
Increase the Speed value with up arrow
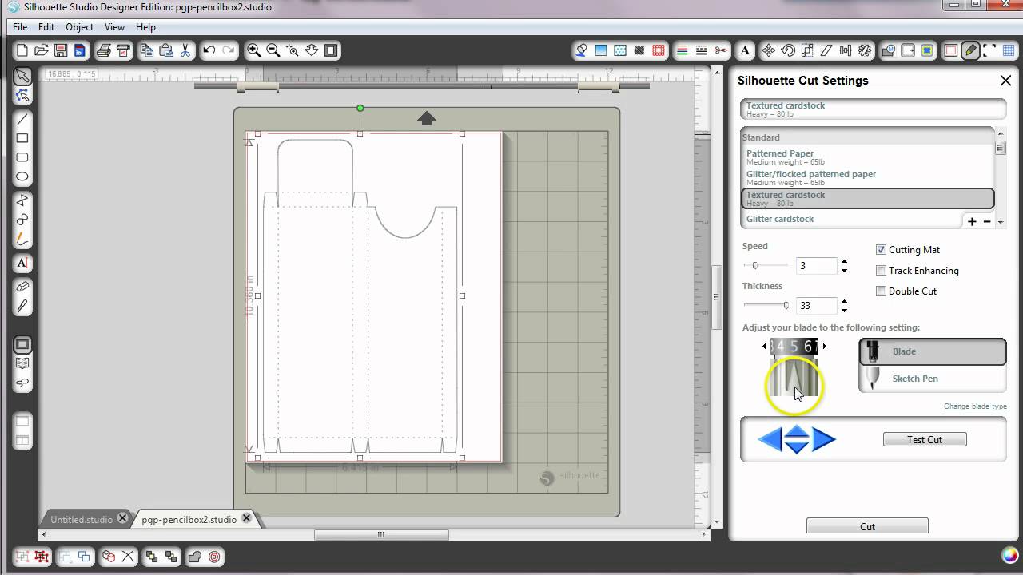844,261
